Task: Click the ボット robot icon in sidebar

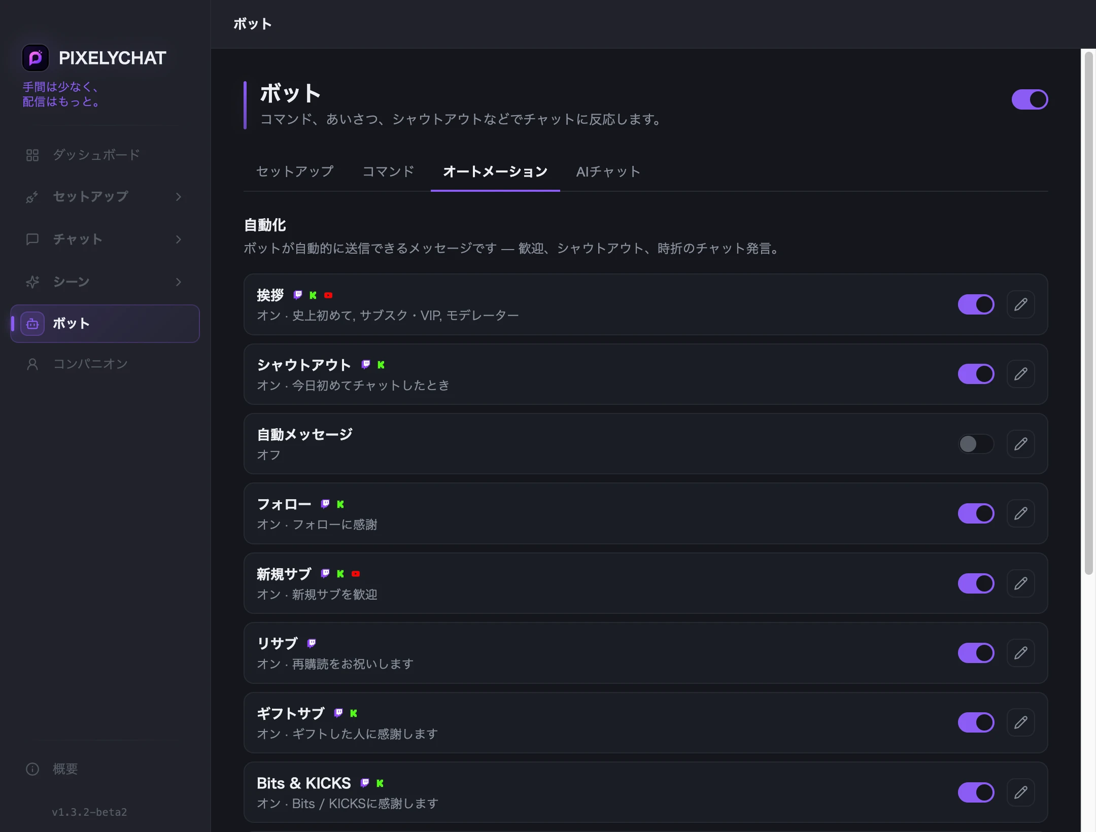Action: click(x=32, y=324)
